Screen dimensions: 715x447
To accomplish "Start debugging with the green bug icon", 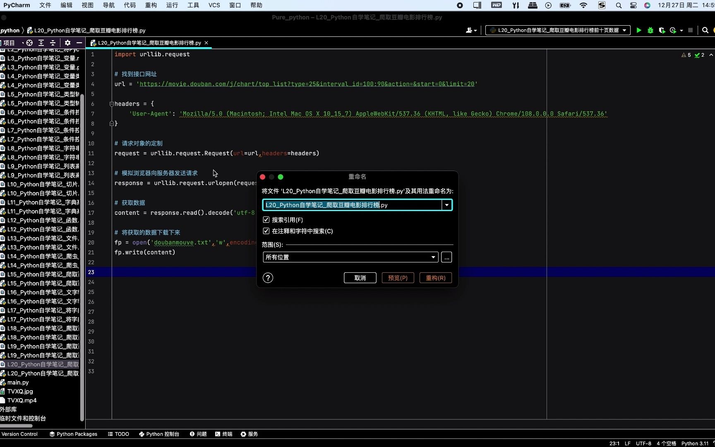I will coord(650,30).
